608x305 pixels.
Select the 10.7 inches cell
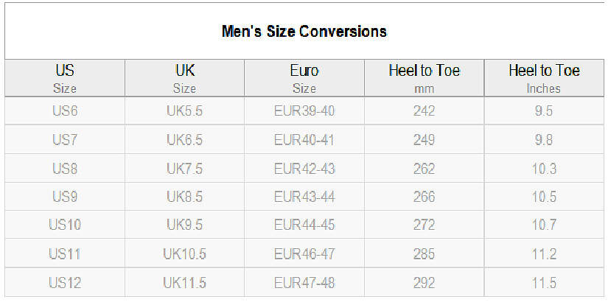click(x=544, y=225)
